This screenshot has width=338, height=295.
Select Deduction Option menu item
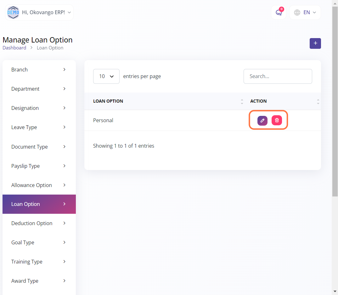point(39,223)
